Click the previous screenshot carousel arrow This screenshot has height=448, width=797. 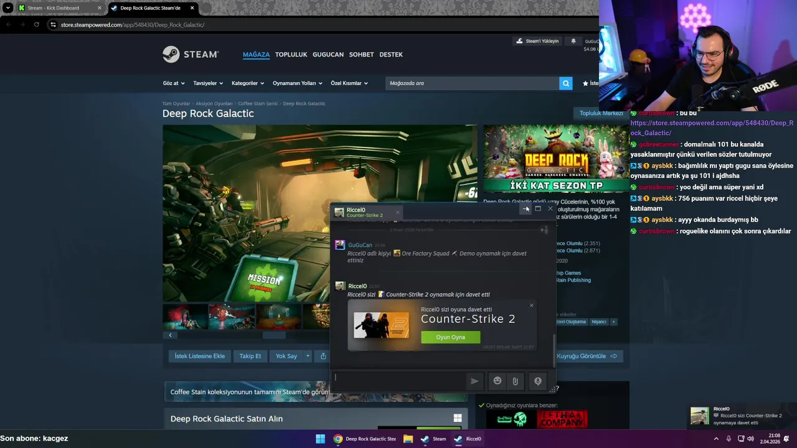coord(170,335)
